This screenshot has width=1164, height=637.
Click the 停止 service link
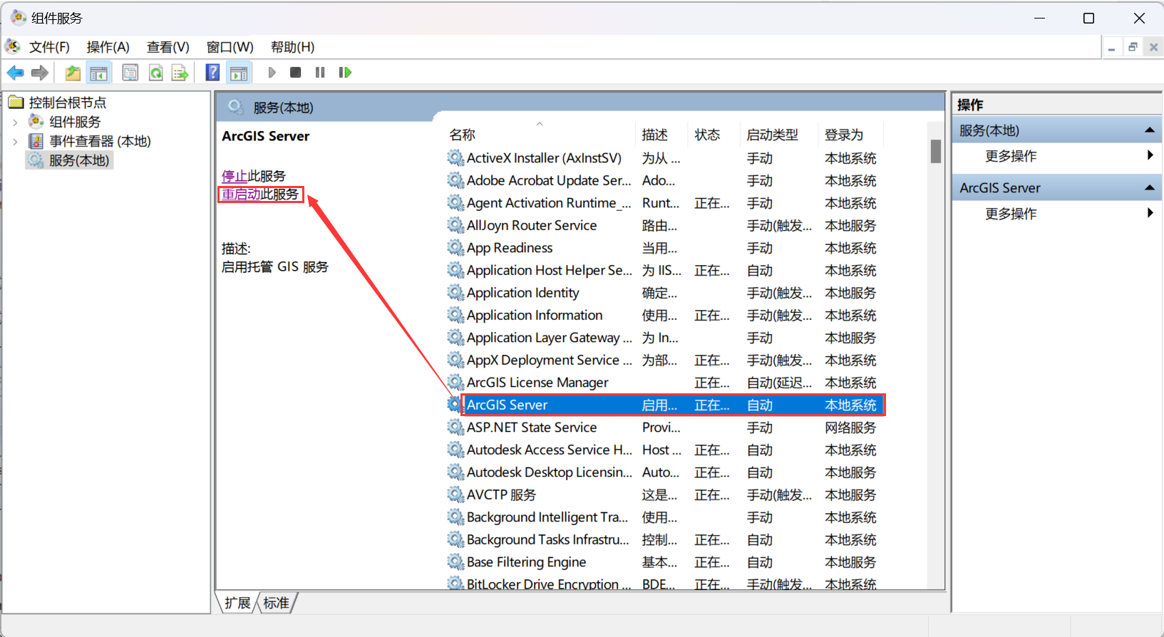coord(235,176)
